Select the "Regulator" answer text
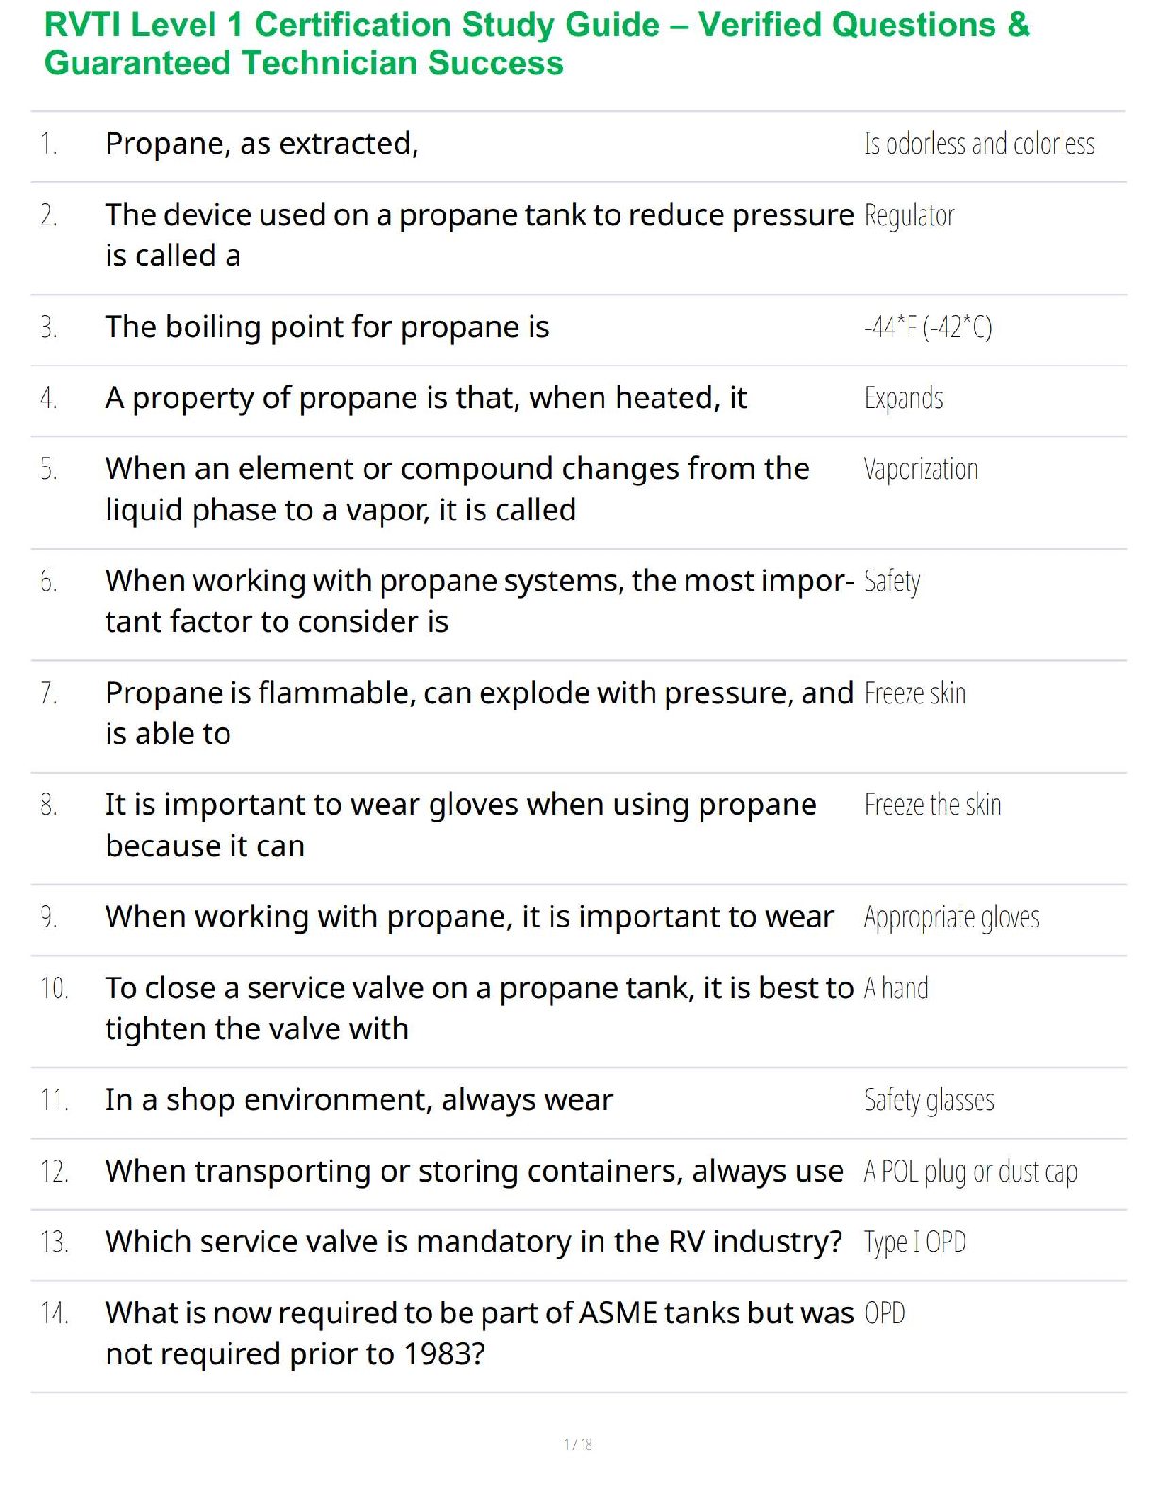 pos(909,216)
